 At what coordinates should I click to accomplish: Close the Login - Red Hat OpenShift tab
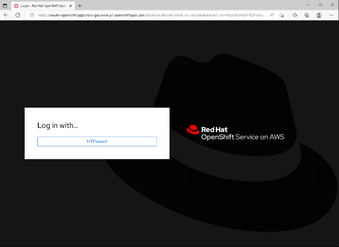pyautogui.click(x=71, y=6)
